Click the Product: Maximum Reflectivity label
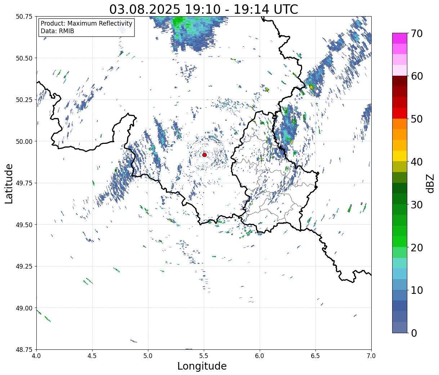Viewport: 439px width, 375px height. click(86, 23)
